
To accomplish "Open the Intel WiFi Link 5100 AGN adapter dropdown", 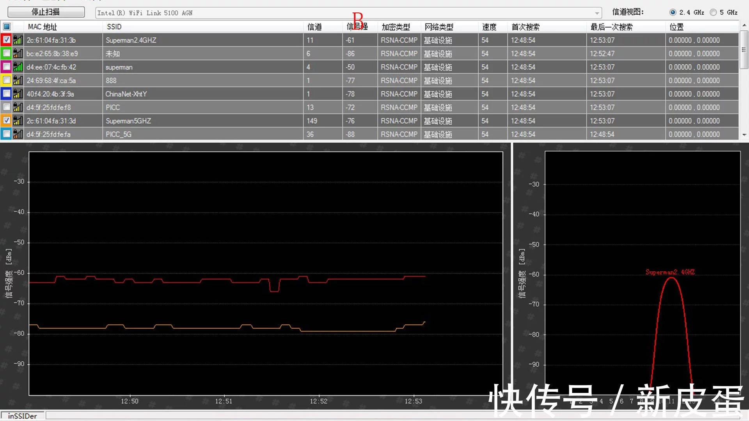I will pos(348,13).
